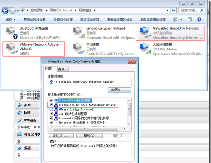The image size is (211, 163).
Task: Expand the chevron after 控制面板 breadcrumb
Action: click(47, 10)
